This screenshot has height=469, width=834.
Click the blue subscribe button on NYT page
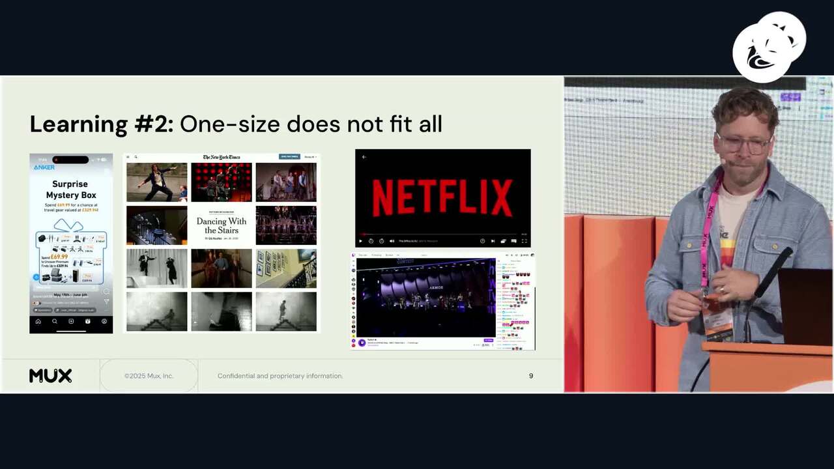[289, 157]
